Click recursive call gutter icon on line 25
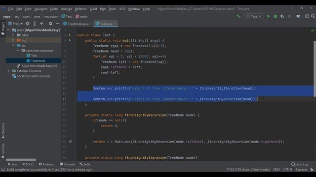The image size is (316, 177). 70,142
